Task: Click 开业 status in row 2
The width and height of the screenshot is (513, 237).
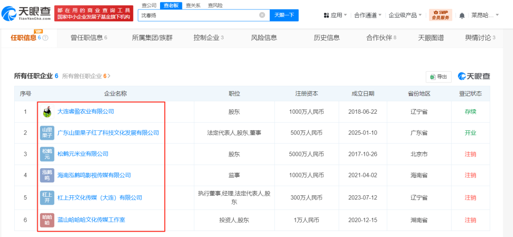Action: [470, 133]
